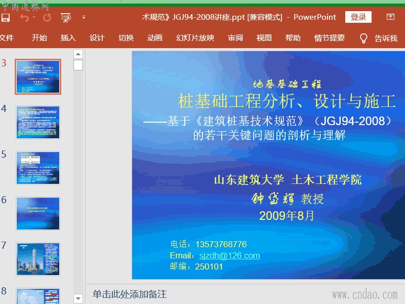The width and height of the screenshot is (405, 304).
Task: Select slide 8 thumbnail
Action: pos(38,296)
